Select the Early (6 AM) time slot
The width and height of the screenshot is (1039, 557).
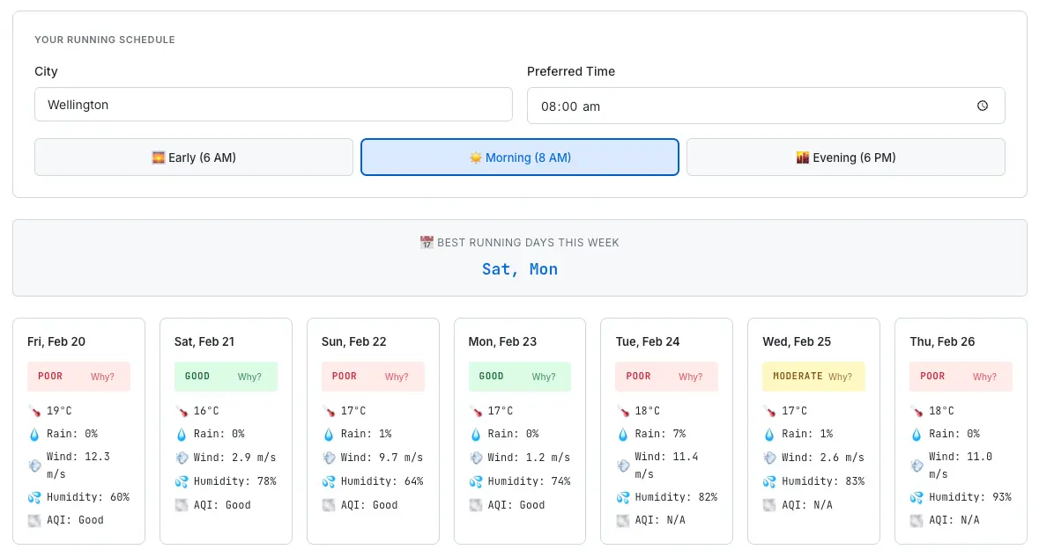tap(194, 157)
